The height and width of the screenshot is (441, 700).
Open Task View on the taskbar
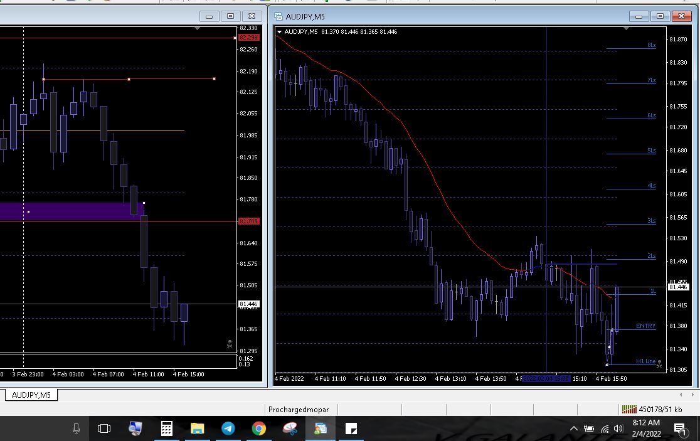click(104, 429)
